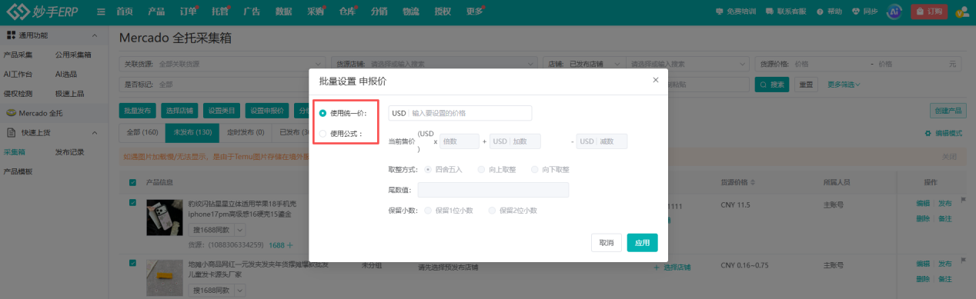
Task: Open the 更多 menu
Action: pyautogui.click(x=474, y=12)
